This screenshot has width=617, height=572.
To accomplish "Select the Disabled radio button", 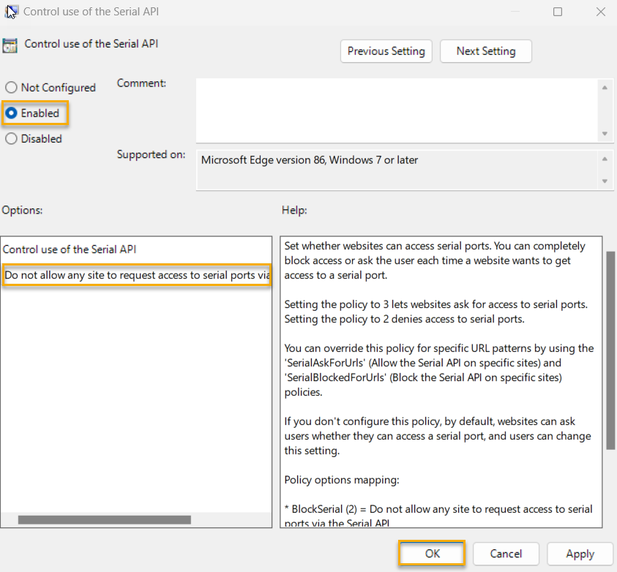I will (11, 138).
